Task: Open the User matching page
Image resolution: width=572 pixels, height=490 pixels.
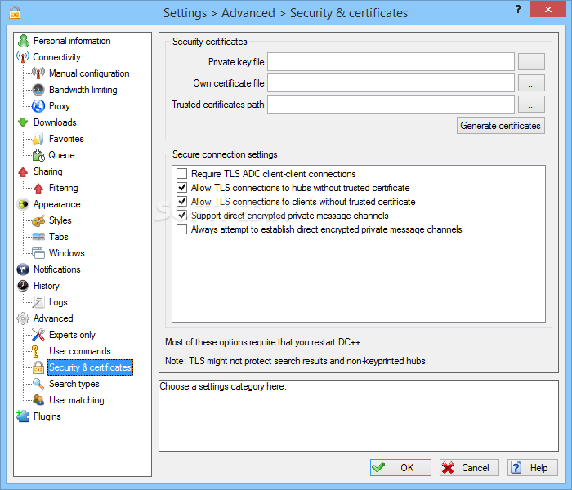Action: [x=76, y=400]
